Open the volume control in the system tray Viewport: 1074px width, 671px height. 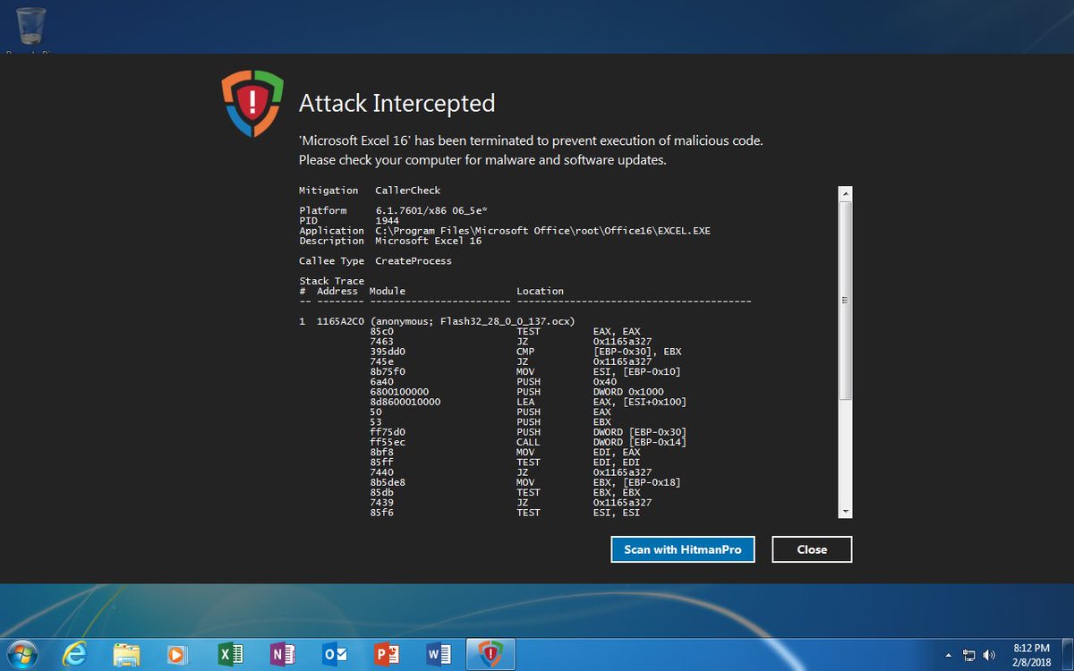pyautogui.click(x=989, y=655)
